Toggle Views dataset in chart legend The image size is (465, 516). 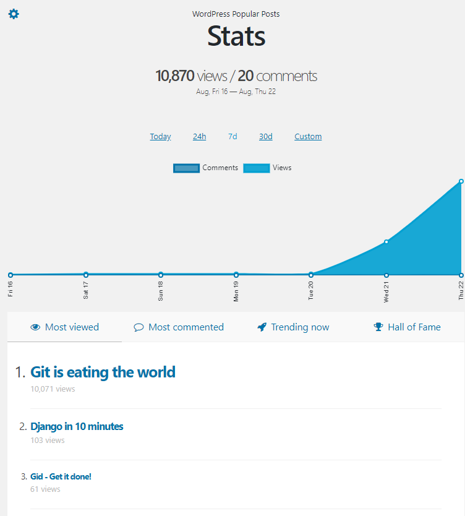coord(257,168)
